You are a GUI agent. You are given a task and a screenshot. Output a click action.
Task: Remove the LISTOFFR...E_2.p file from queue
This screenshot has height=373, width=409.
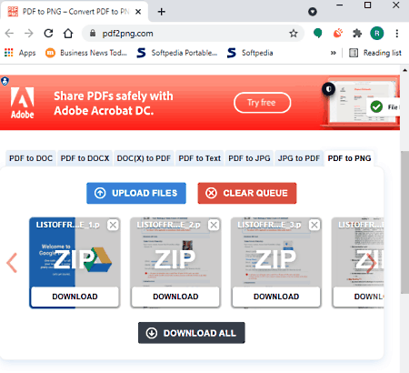pyautogui.click(x=214, y=225)
